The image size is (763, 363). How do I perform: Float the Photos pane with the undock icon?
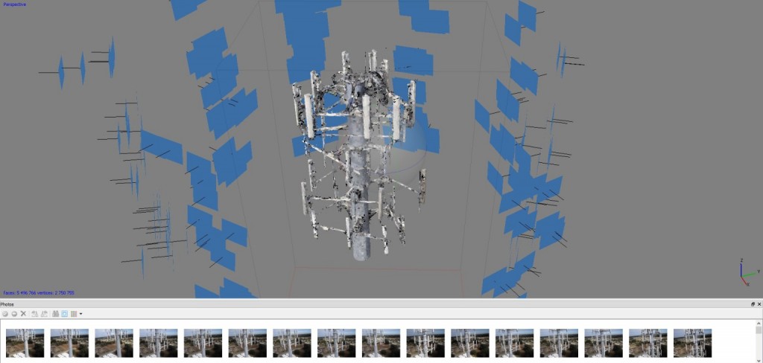[x=753, y=304]
